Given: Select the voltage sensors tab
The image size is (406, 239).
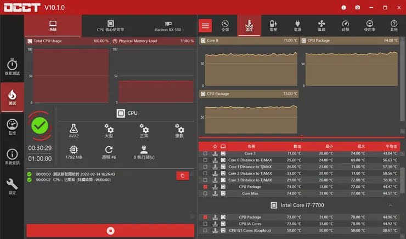Looking at the screenshot, I should pyautogui.click(x=273, y=26).
